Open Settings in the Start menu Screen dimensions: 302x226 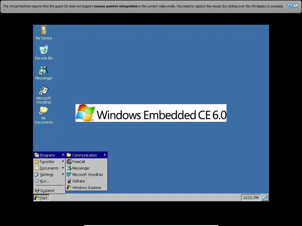(49, 175)
